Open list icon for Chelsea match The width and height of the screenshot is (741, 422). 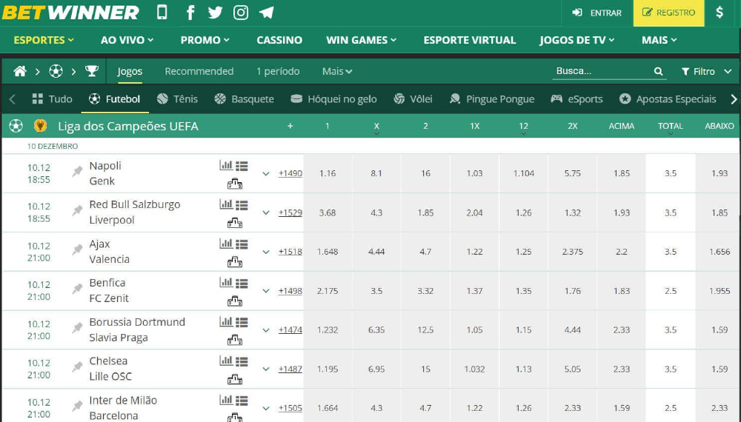point(242,361)
